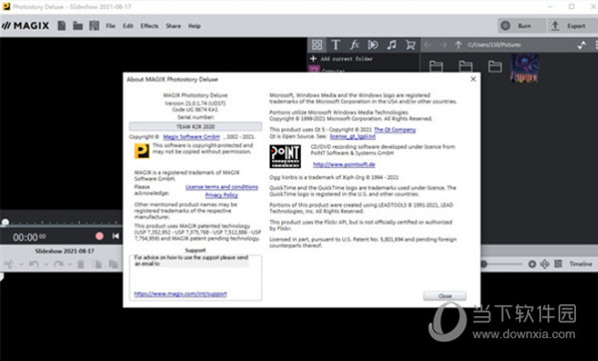Click the browser options icon beside the path field

(x=582, y=45)
